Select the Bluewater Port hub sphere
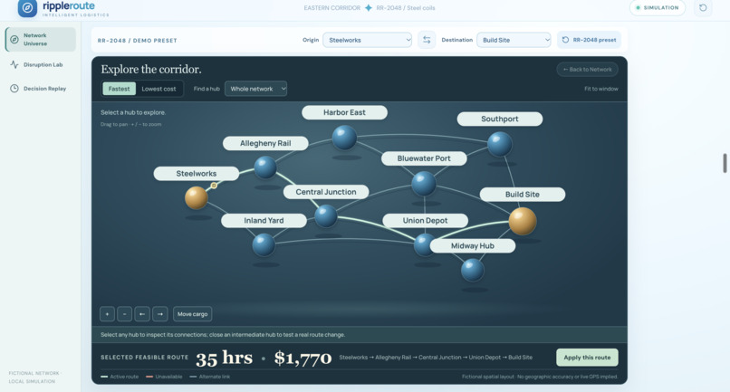 tap(424, 184)
